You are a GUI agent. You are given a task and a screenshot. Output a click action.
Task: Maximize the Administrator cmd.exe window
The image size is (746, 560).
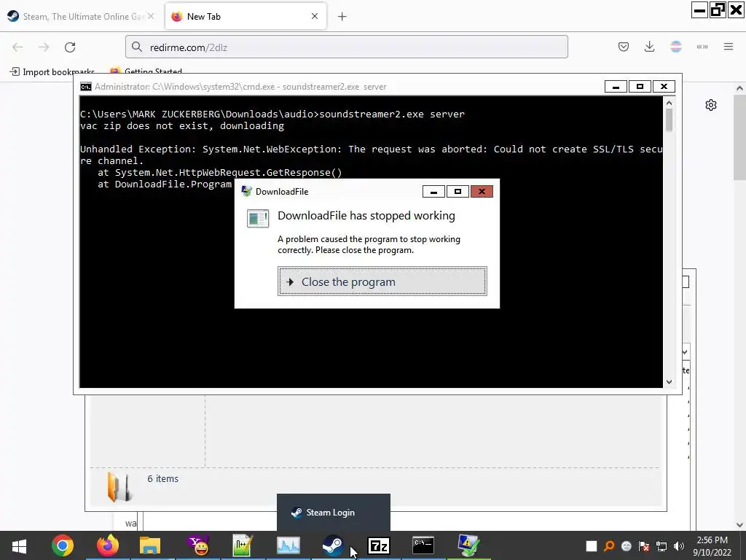[640, 87]
